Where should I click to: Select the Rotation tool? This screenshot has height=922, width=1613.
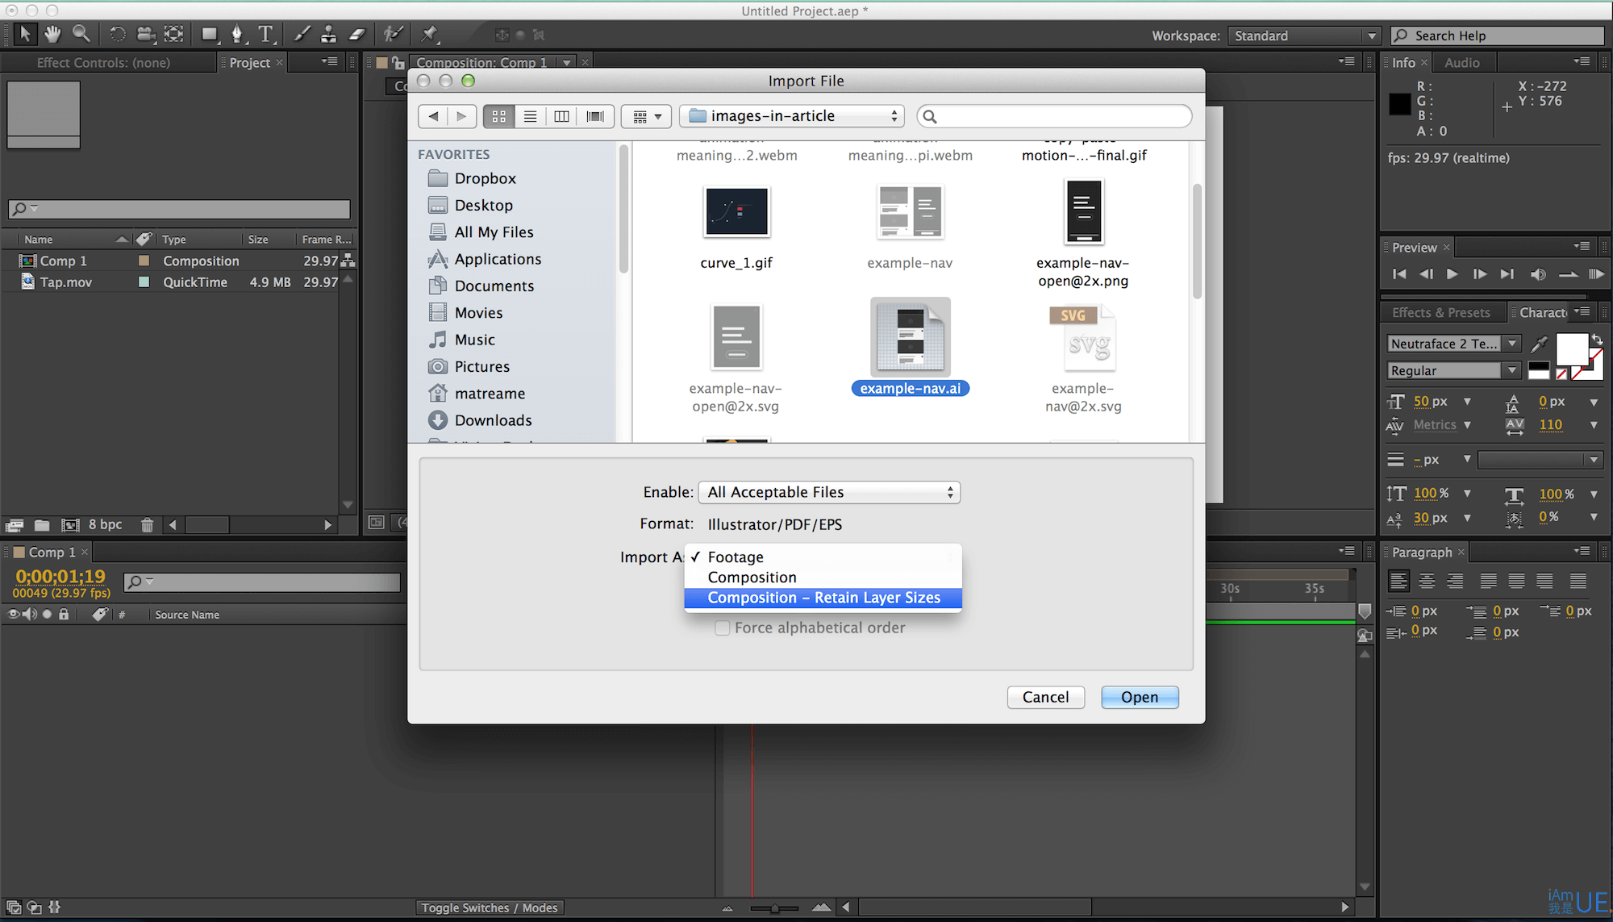tap(118, 34)
